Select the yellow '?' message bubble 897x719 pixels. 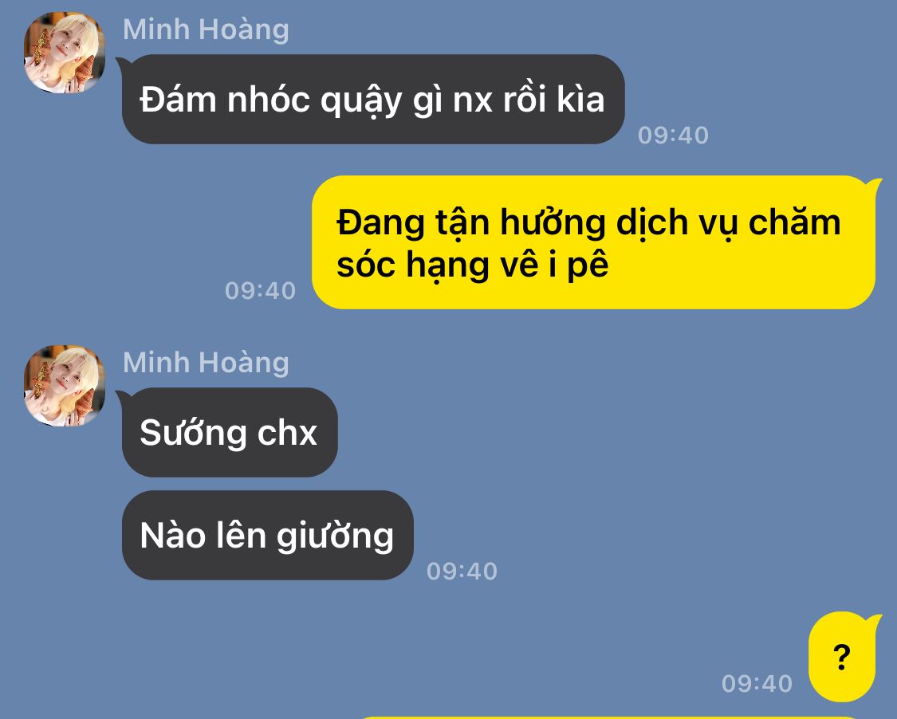point(842,657)
